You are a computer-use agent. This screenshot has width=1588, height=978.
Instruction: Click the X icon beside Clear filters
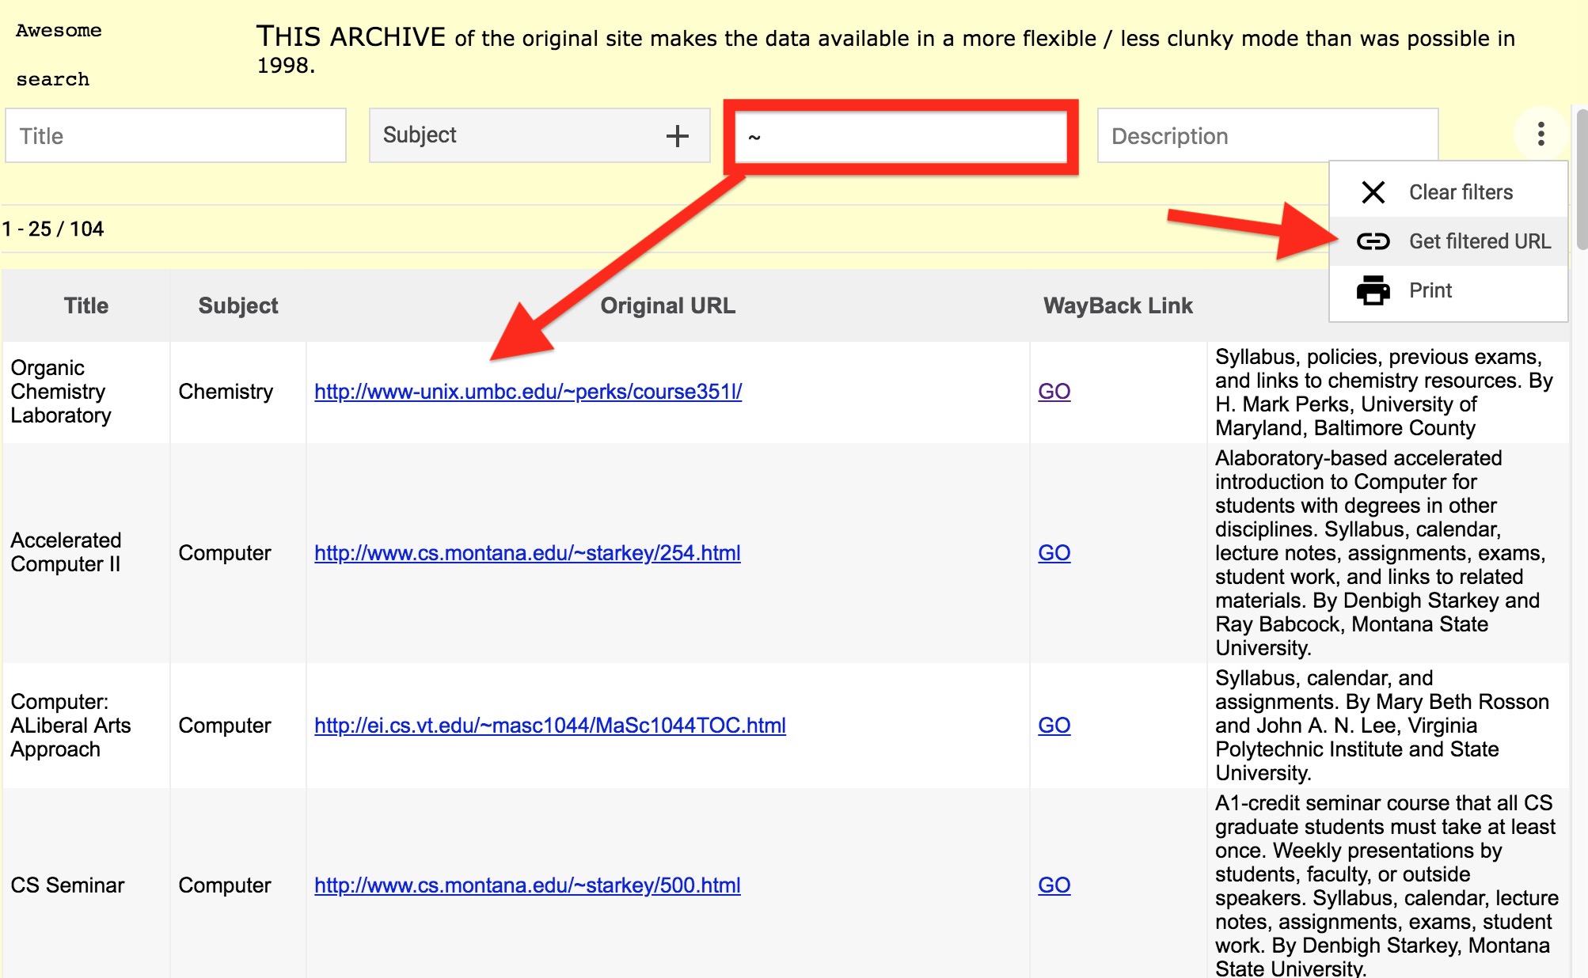pyautogui.click(x=1374, y=191)
